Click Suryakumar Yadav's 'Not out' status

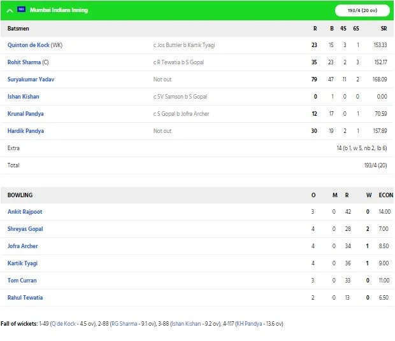click(x=162, y=80)
